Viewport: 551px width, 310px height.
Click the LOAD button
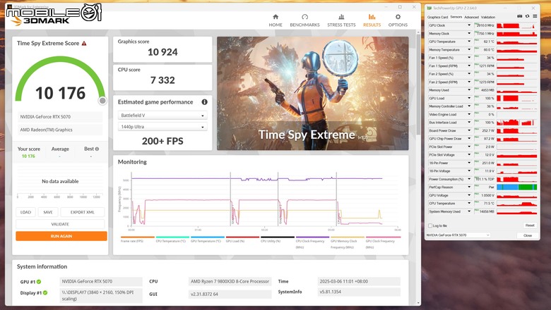[x=25, y=212]
